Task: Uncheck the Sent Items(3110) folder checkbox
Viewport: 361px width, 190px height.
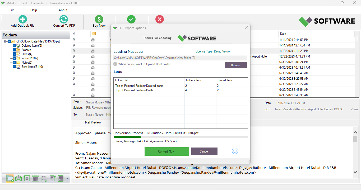Action: 14,66
